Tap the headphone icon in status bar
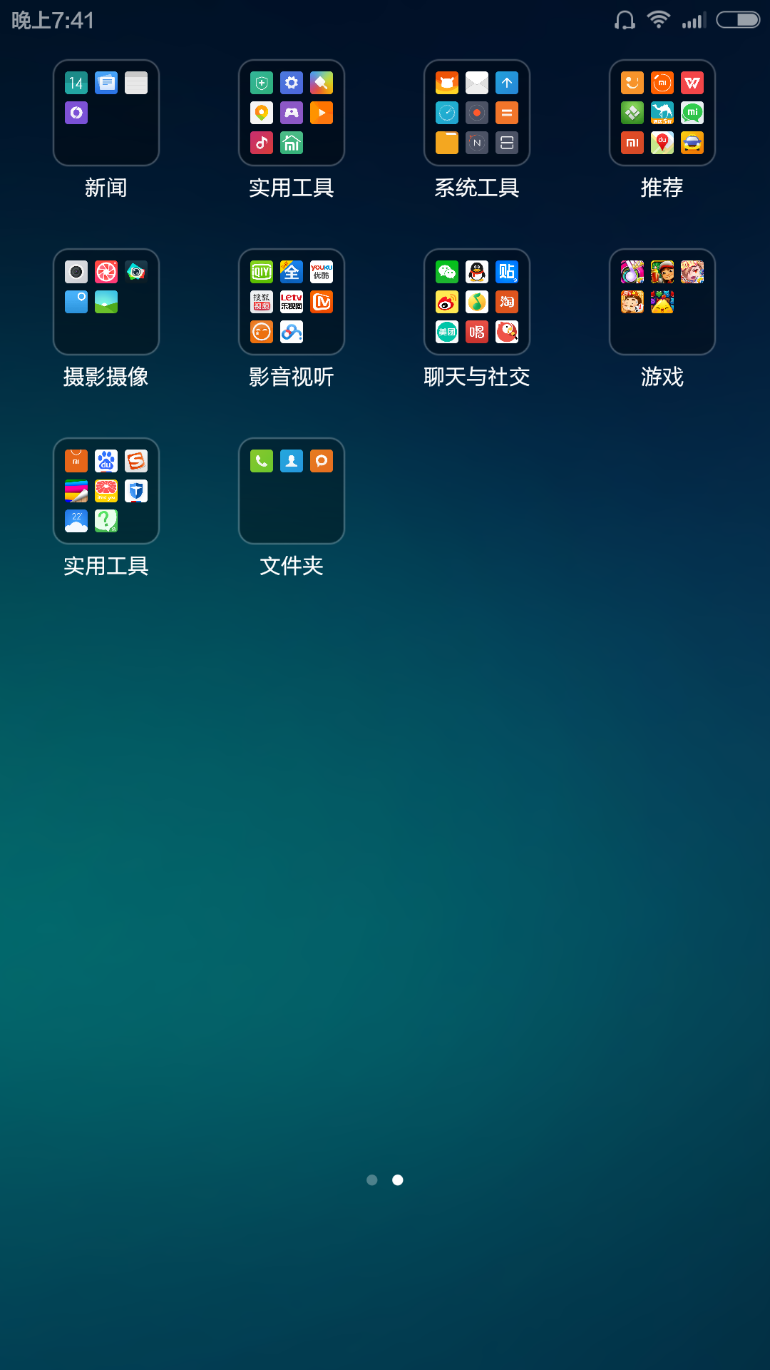770x1370 pixels. tap(625, 20)
